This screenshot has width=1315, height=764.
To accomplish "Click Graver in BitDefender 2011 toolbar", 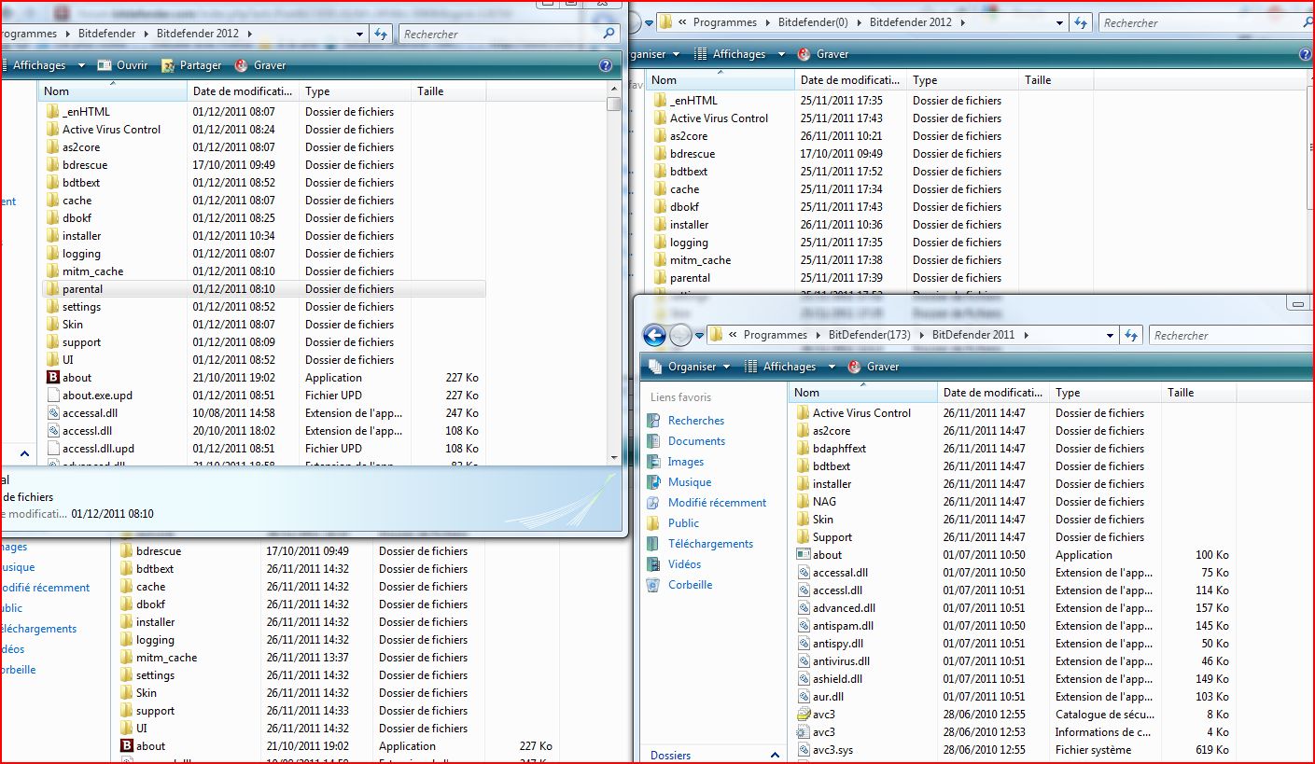I will [872, 367].
